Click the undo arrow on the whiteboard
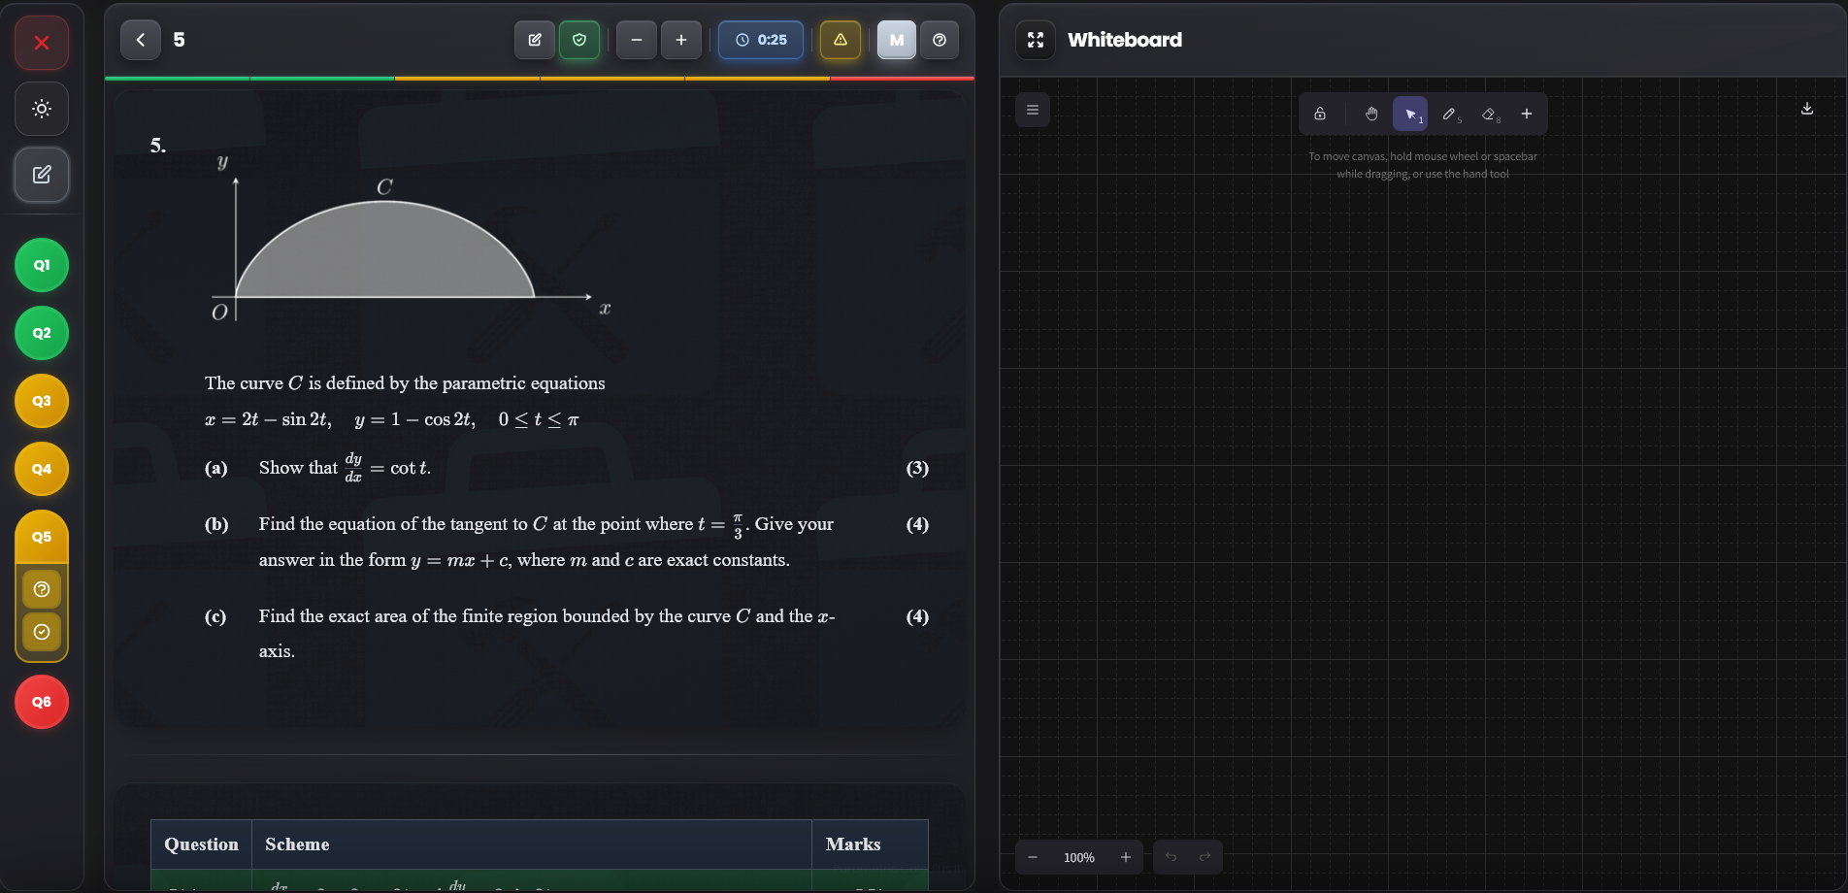The image size is (1848, 893). pos(1170,857)
